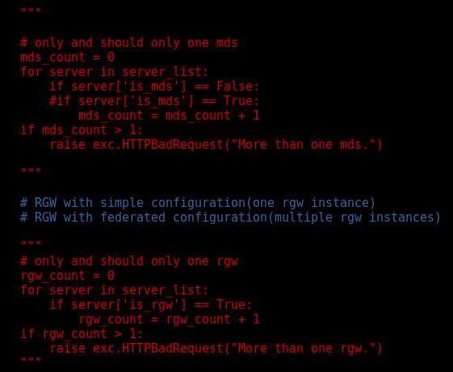
Task: Click 'rgw_count = rgw_count + 1' statement
Action: pos(169,319)
